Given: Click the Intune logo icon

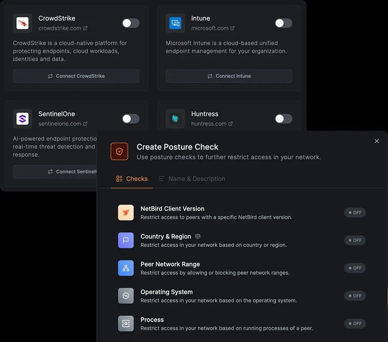Looking at the screenshot, I should [x=175, y=23].
